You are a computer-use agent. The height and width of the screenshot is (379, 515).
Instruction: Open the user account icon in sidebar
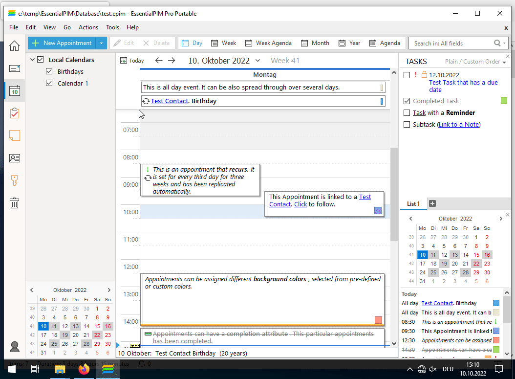(x=15, y=347)
